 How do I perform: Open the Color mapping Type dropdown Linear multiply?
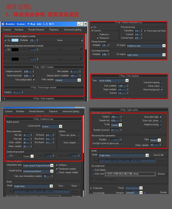pyautogui.click(x=113, y=80)
